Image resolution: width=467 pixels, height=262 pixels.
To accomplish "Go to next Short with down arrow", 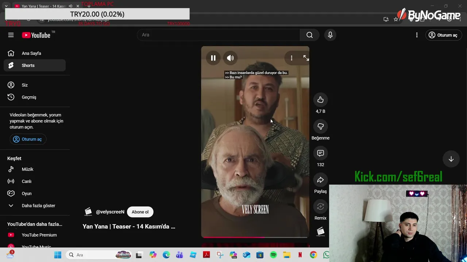I will click(451, 159).
